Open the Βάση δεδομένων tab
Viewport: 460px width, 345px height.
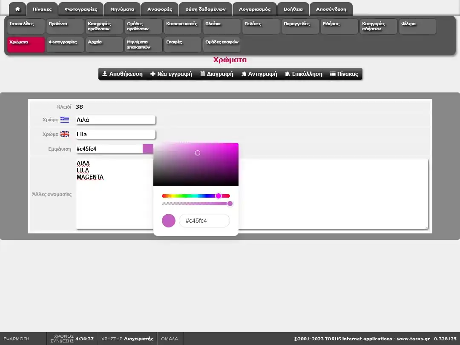205,9
